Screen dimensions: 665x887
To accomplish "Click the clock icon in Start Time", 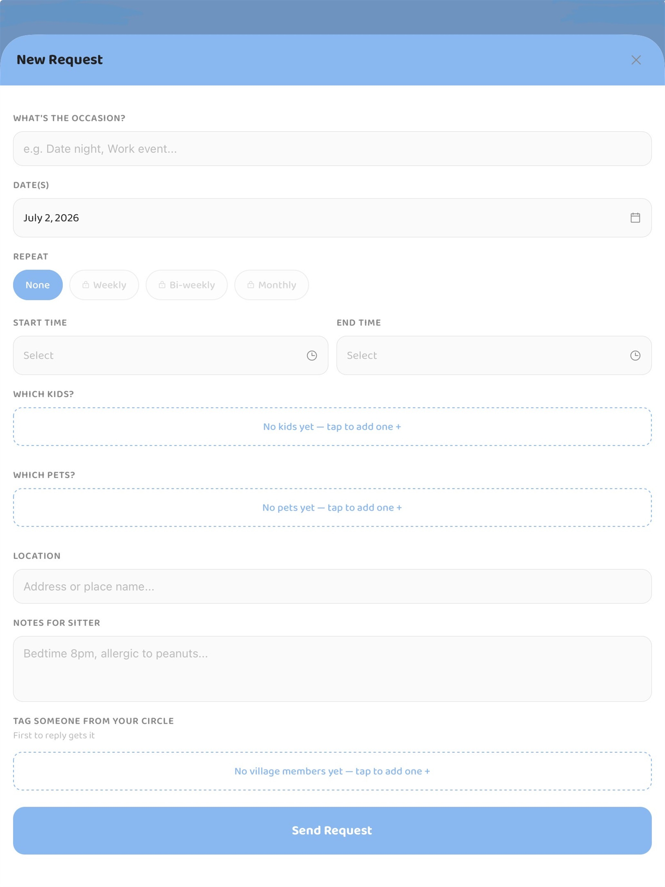I will (312, 355).
